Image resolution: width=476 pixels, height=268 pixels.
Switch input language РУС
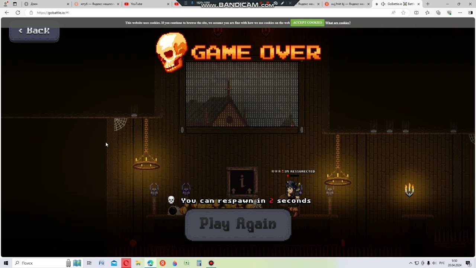[442, 263]
